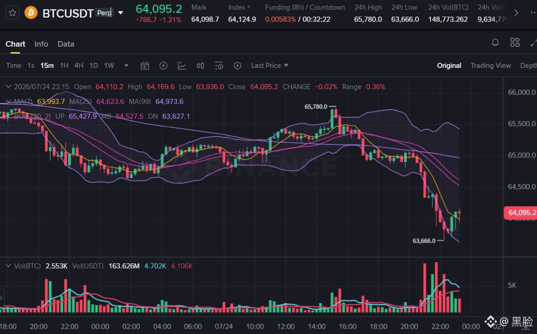The height and width of the screenshot is (334, 537).
Task: Click the BOLL DN value 63,627.1
Action: 176,116
